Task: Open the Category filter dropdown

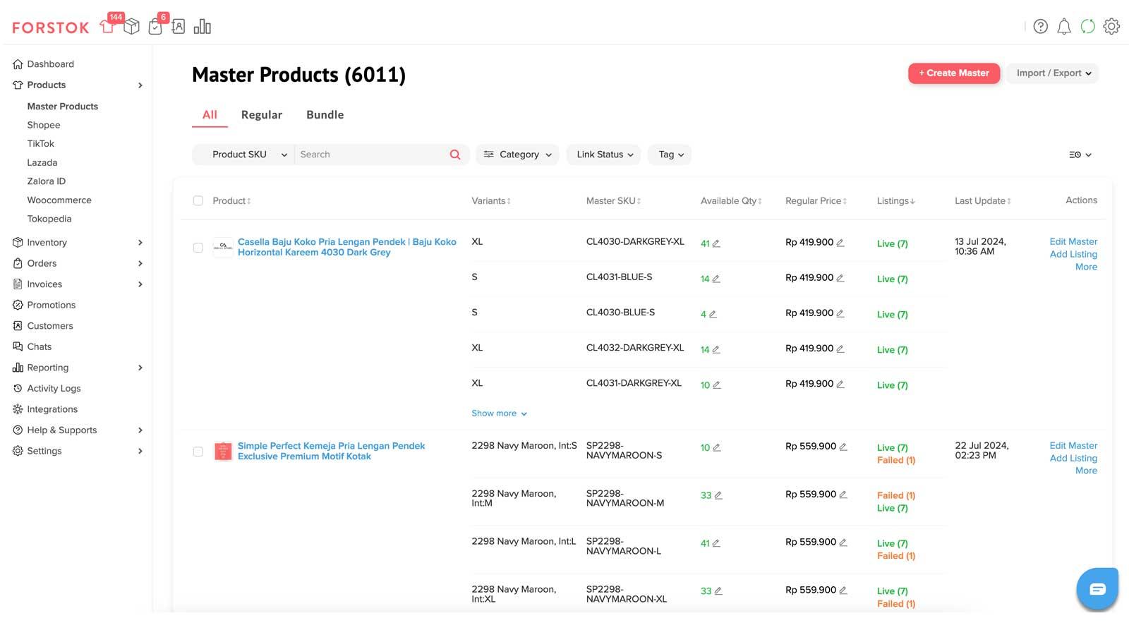Action: point(517,155)
